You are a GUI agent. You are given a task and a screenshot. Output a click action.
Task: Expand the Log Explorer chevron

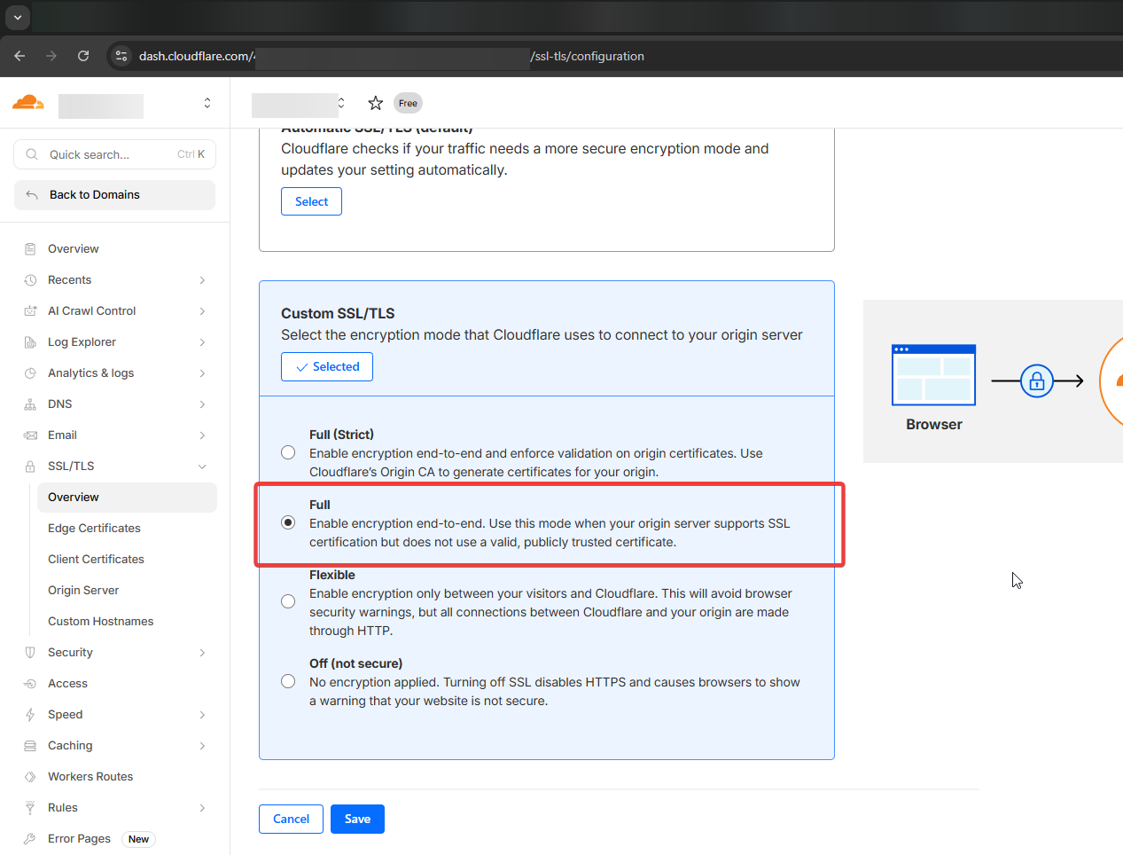(x=202, y=342)
